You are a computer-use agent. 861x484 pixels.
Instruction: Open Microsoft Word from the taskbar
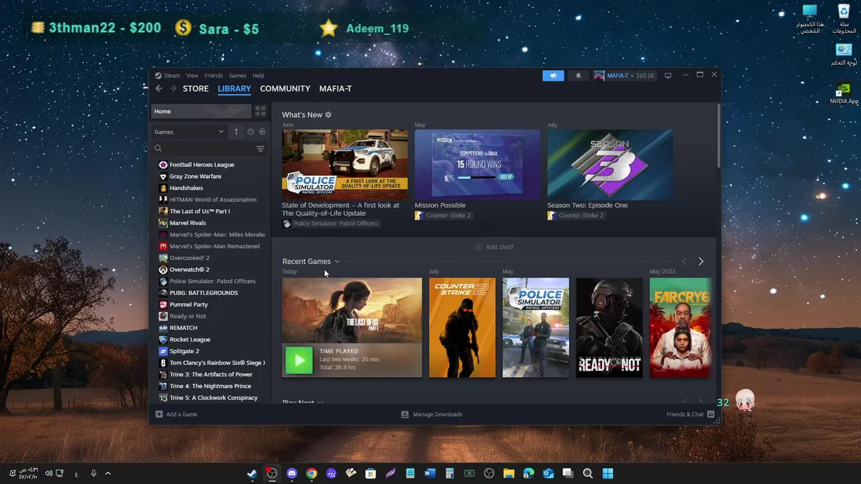click(x=430, y=473)
